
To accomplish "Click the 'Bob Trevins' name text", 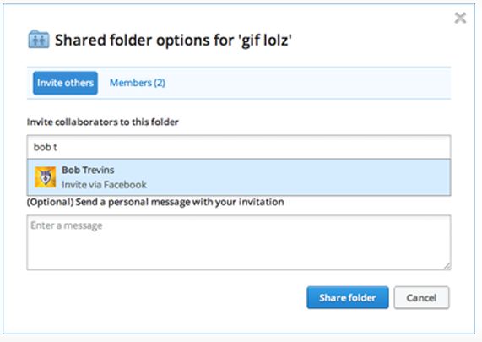I will point(88,170).
